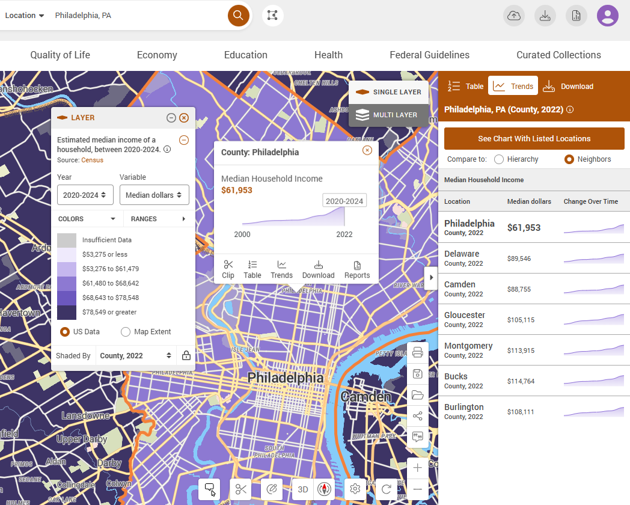This screenshot has width=630, height=505.
Task: Open the Economy menu
Action: pos(157,55)
